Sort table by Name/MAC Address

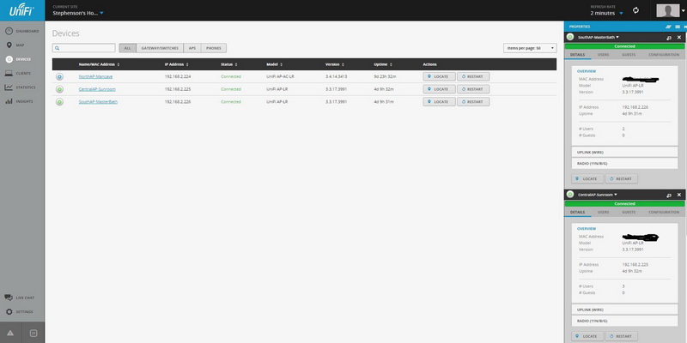pos(99,64)
